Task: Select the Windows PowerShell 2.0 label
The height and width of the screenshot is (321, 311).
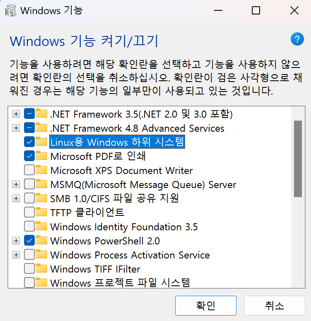Action: [105, 241]
